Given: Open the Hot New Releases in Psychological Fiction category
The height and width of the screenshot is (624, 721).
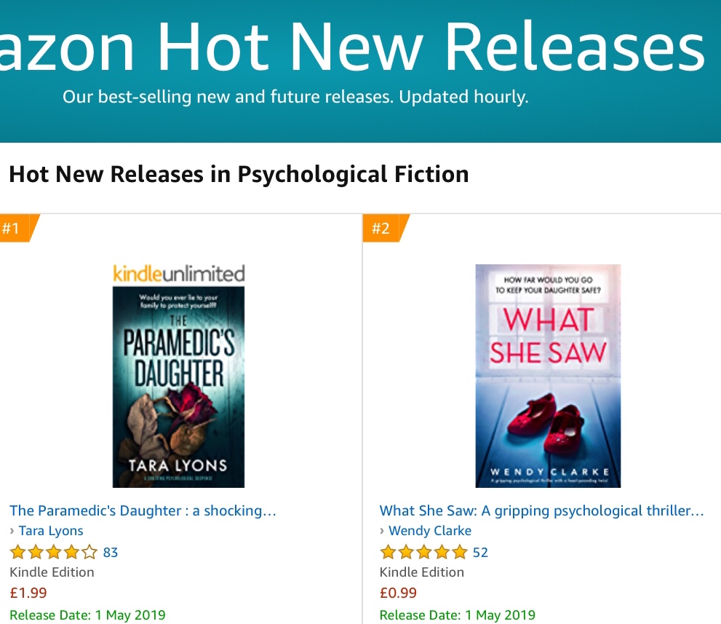Looking at the screenshot, I should click(x=239, y=175).
